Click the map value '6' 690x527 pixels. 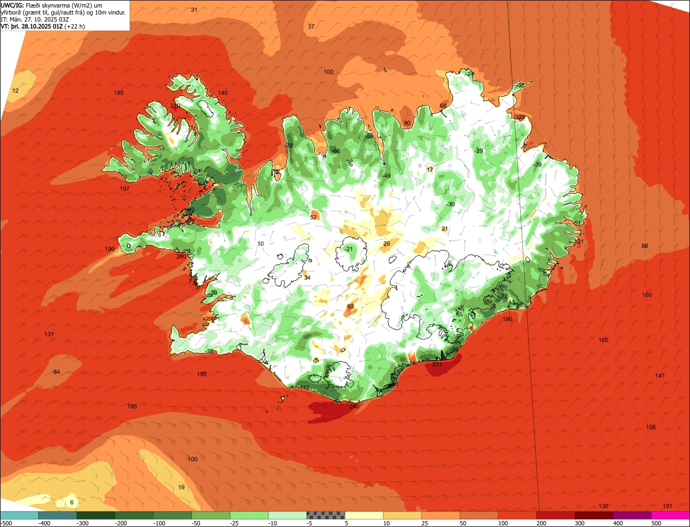coord(72,502)
